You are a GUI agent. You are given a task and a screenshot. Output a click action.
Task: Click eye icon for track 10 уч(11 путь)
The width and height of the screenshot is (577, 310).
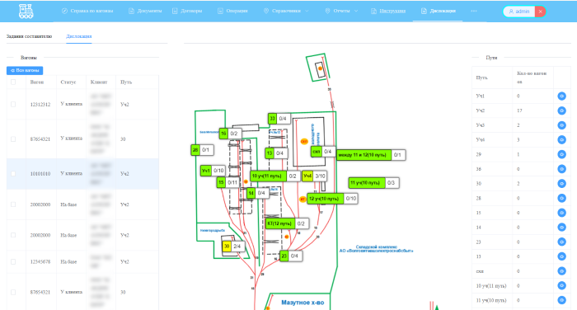pos(561,286)
